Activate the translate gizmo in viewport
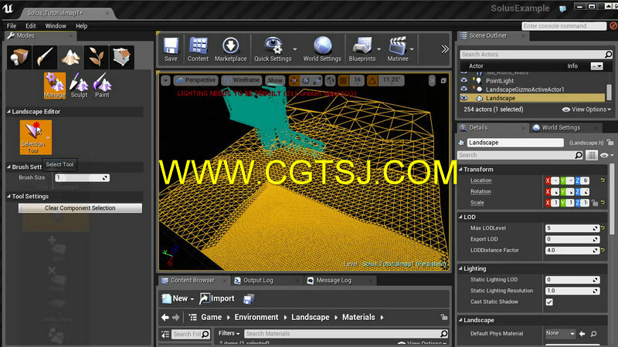The image size is (618, 347). coord(294,81)
